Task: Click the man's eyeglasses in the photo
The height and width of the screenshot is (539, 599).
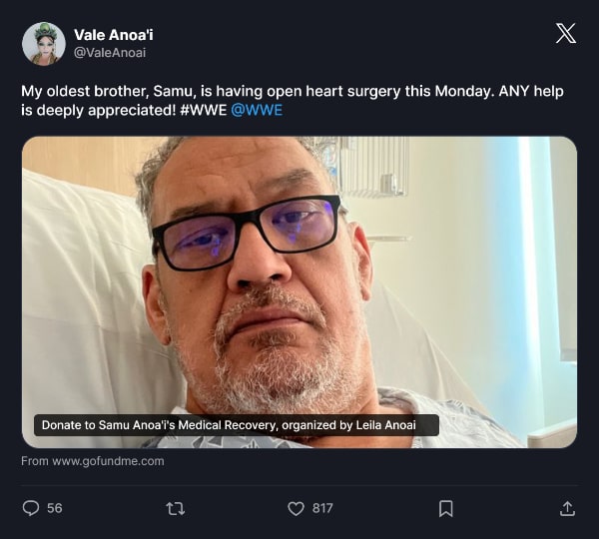Action: (x=246, y=232)
